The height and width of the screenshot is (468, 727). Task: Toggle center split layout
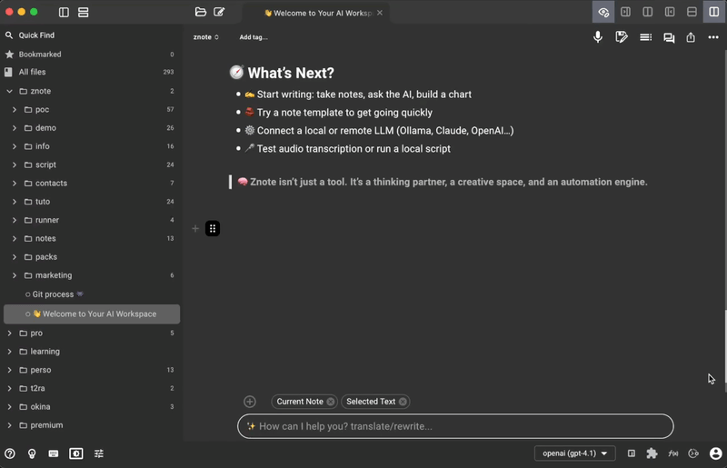pos(648,12)
